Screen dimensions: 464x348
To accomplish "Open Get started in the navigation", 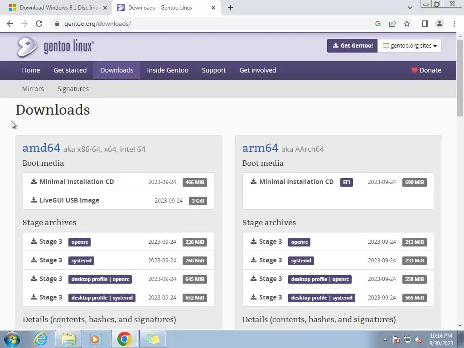I will point(70,70).
